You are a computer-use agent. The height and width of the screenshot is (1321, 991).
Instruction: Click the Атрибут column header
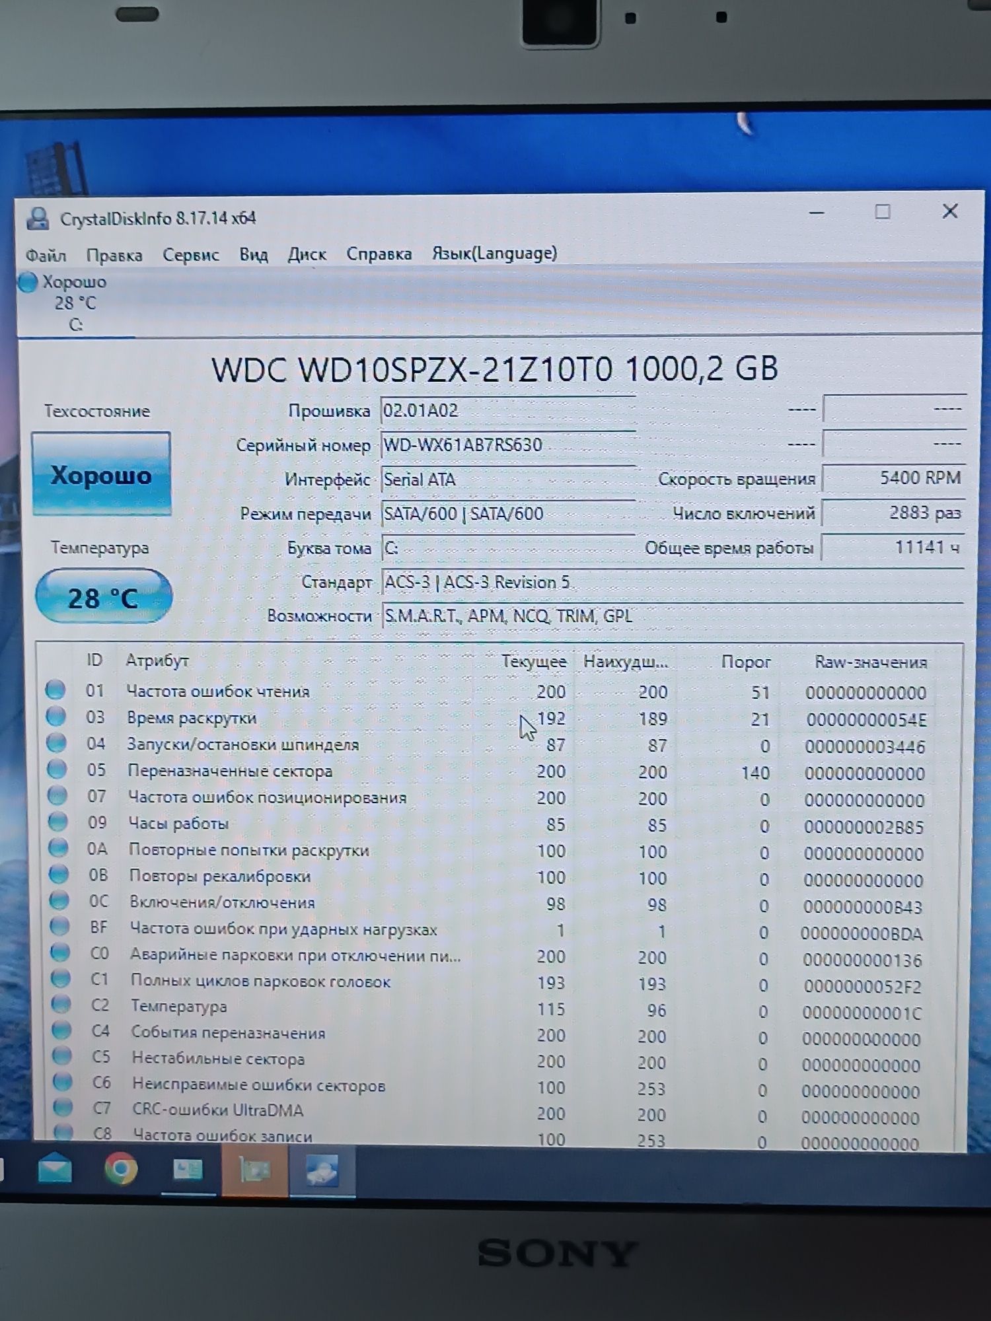(x=157, y=660)
